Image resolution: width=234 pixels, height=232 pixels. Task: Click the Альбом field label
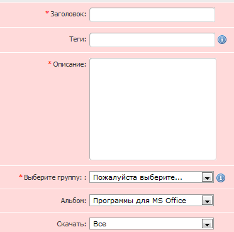coord(74,201)
